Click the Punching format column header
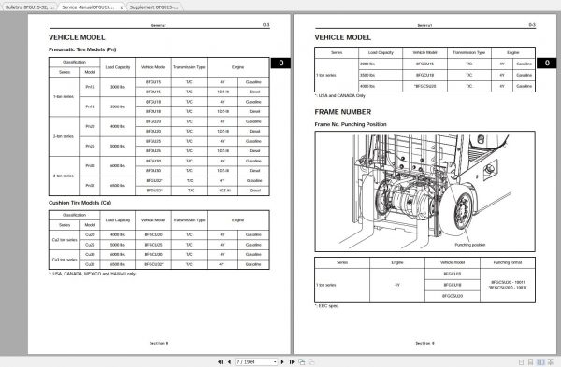Screen dimensions: 561x367 [508, 262]
